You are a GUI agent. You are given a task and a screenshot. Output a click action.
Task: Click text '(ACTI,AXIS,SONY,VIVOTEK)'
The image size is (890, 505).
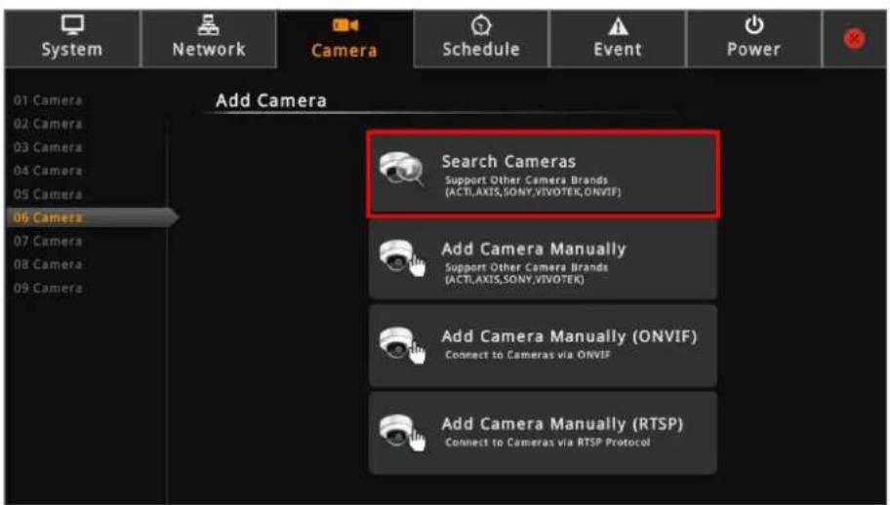[x=515, y=280]
